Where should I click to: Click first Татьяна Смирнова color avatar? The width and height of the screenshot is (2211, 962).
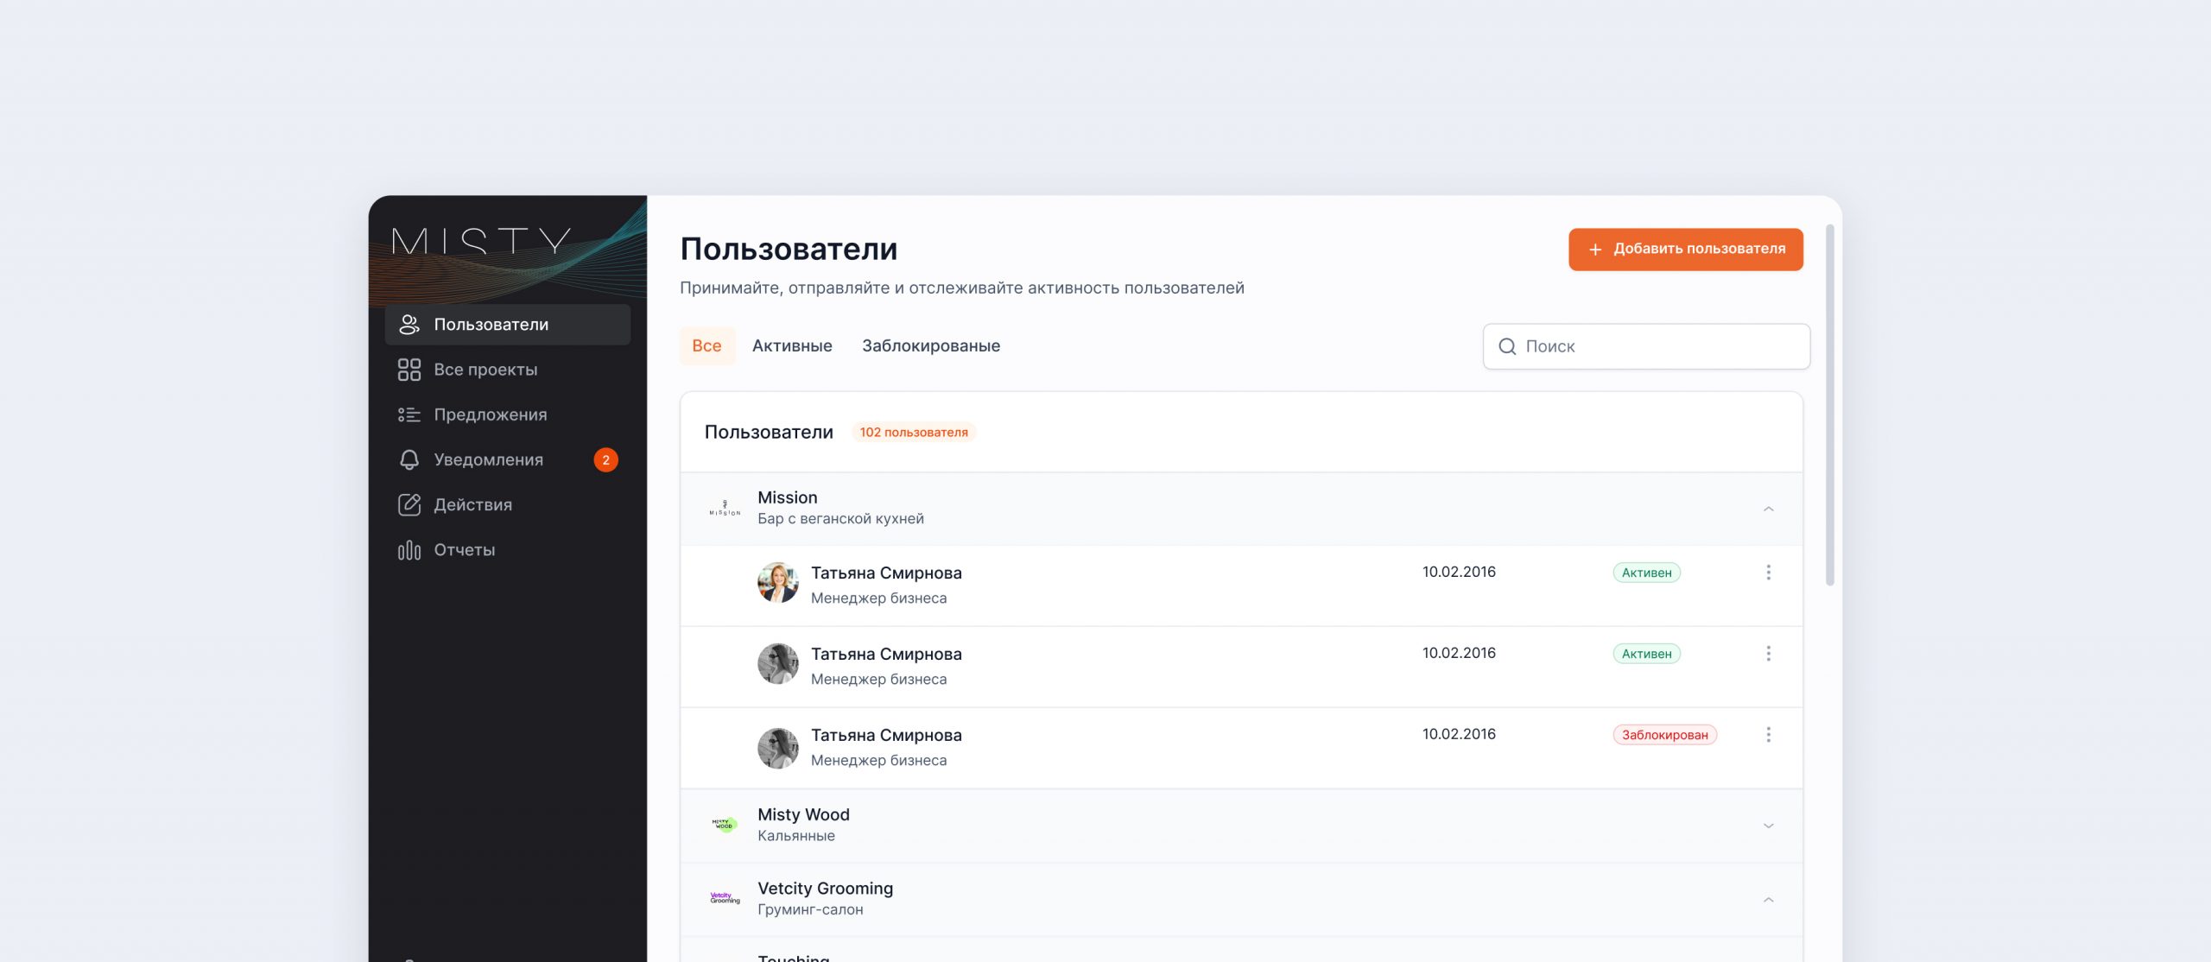coord(777,582)
